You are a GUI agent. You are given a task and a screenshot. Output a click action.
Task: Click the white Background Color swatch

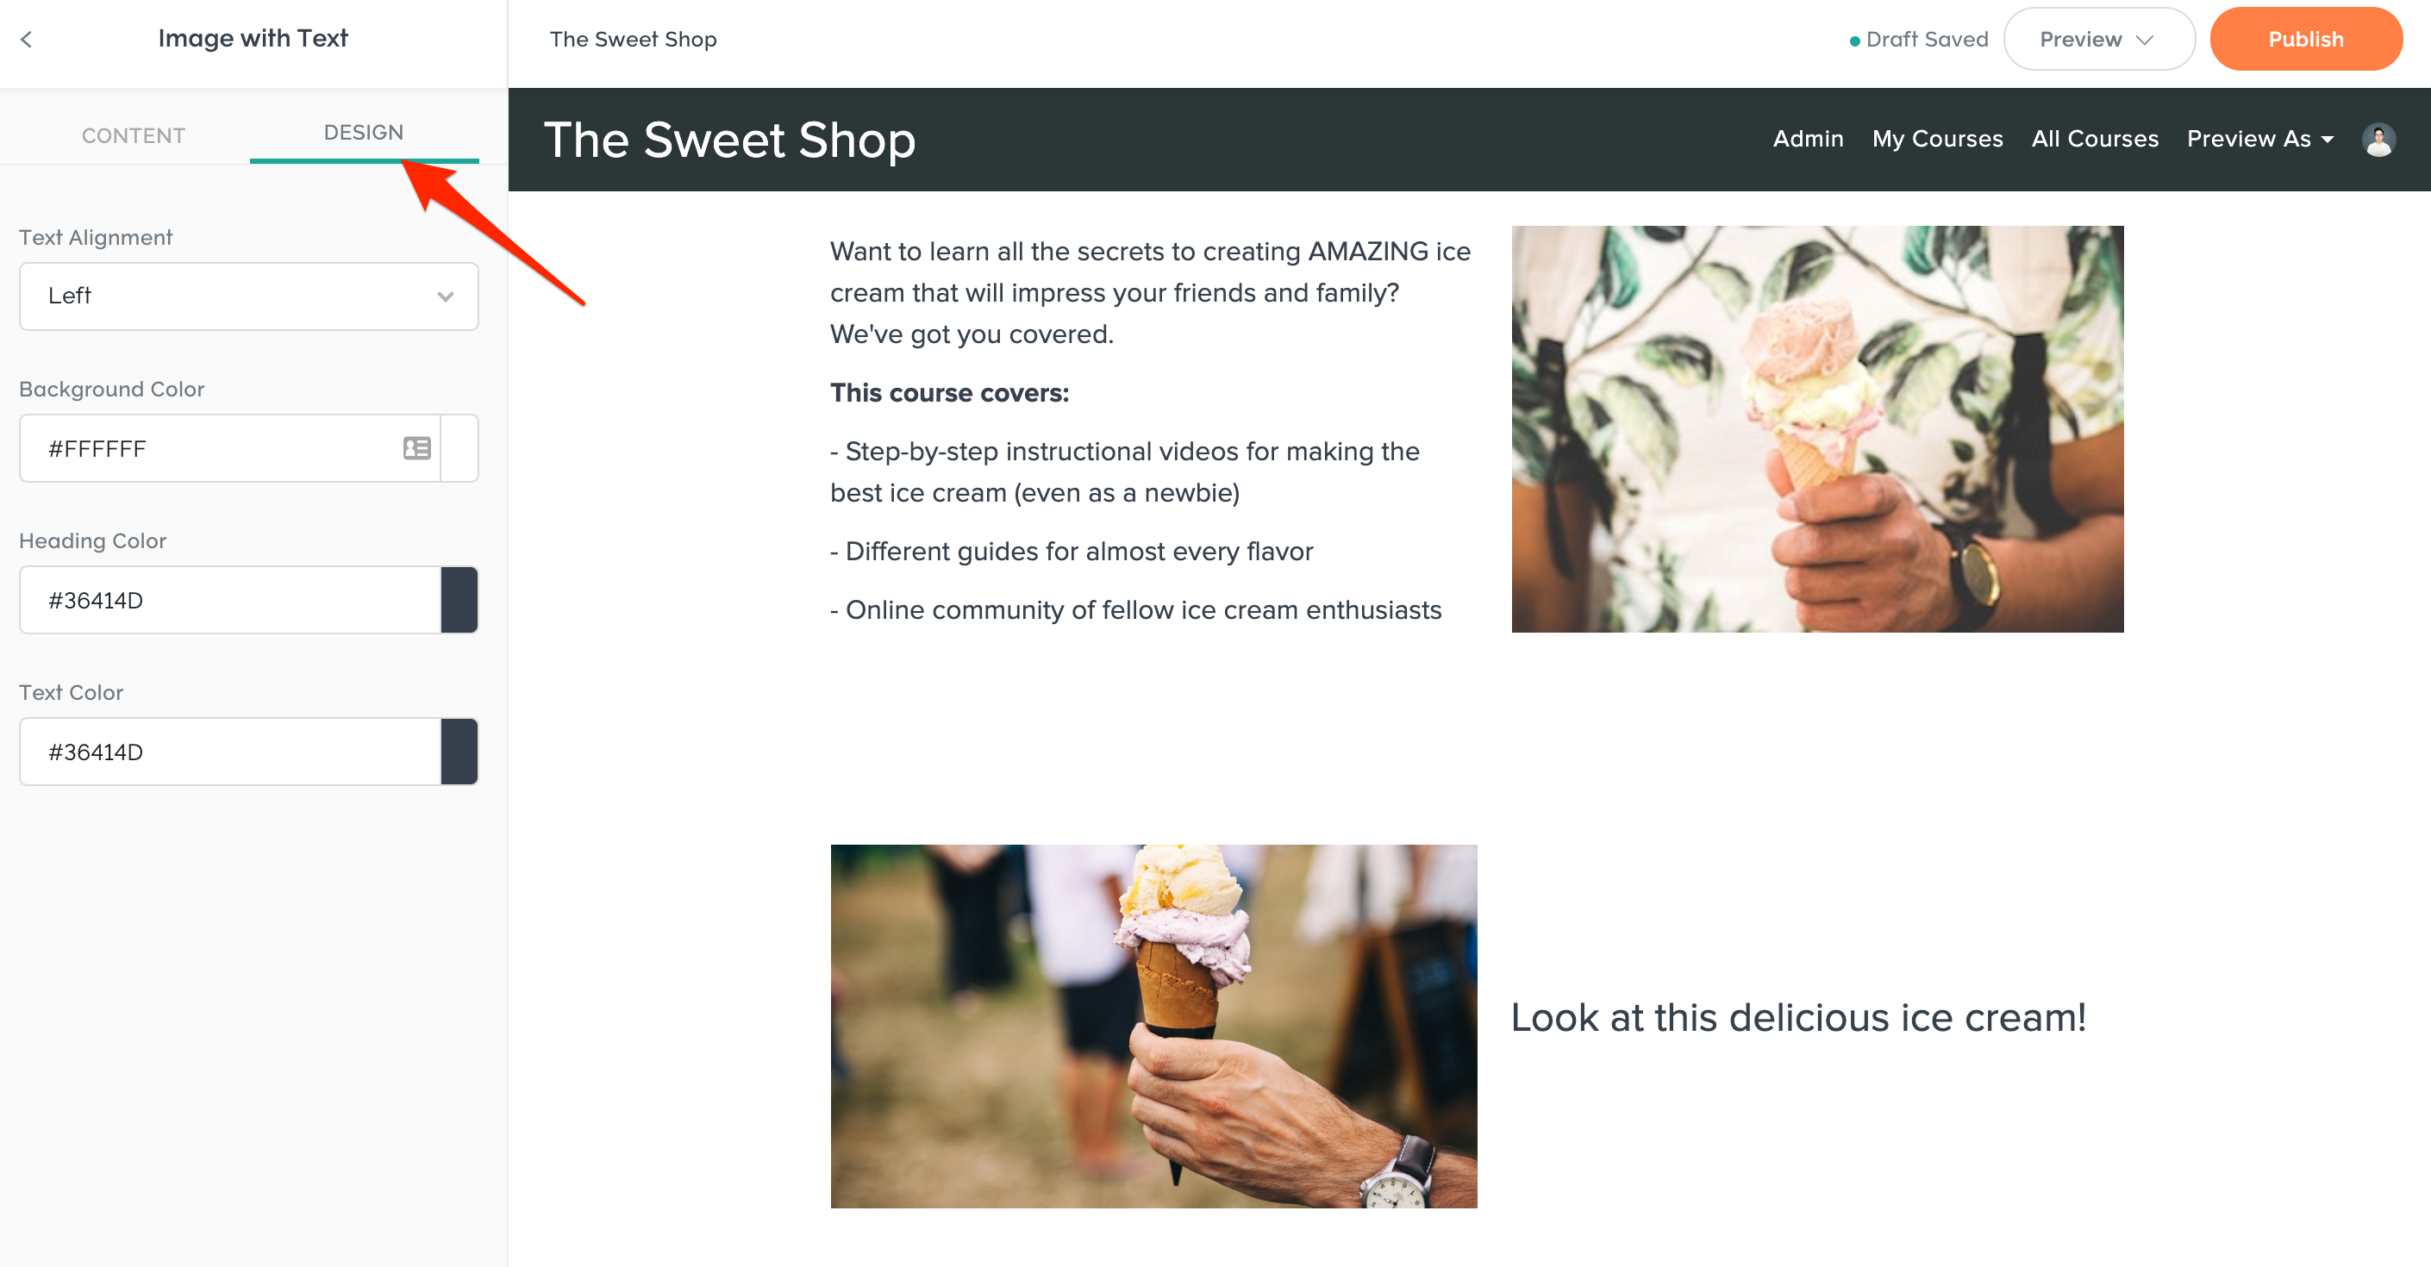click(459, 448)
